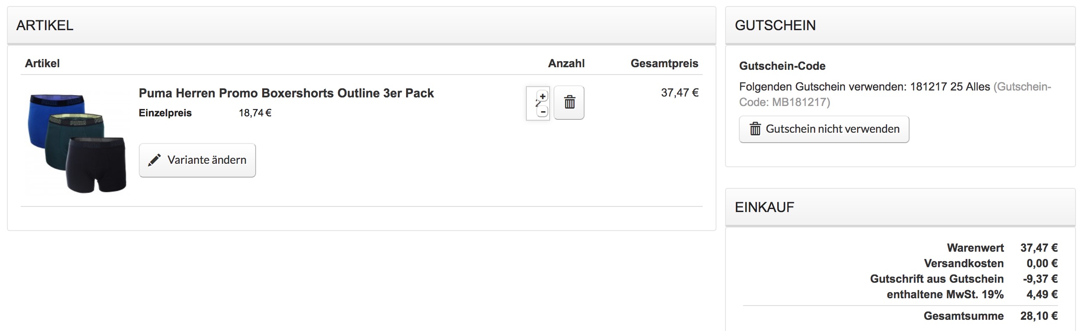Increase quantity with the plus button

[x=543, y=96]
